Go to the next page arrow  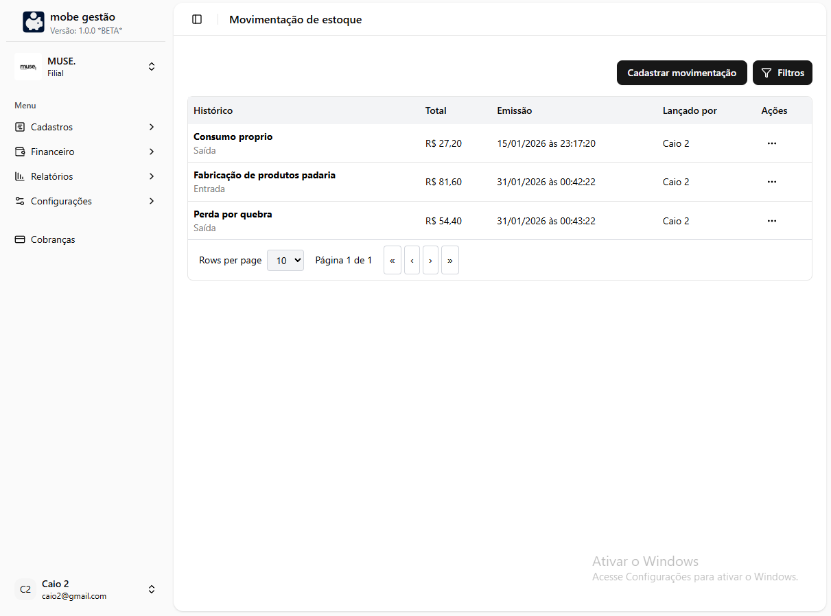[430, 261]
